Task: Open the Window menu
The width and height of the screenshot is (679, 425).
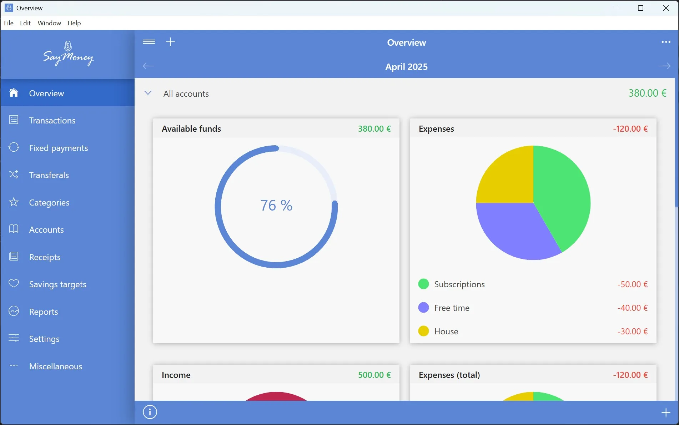Action: (x=49, y=23)
